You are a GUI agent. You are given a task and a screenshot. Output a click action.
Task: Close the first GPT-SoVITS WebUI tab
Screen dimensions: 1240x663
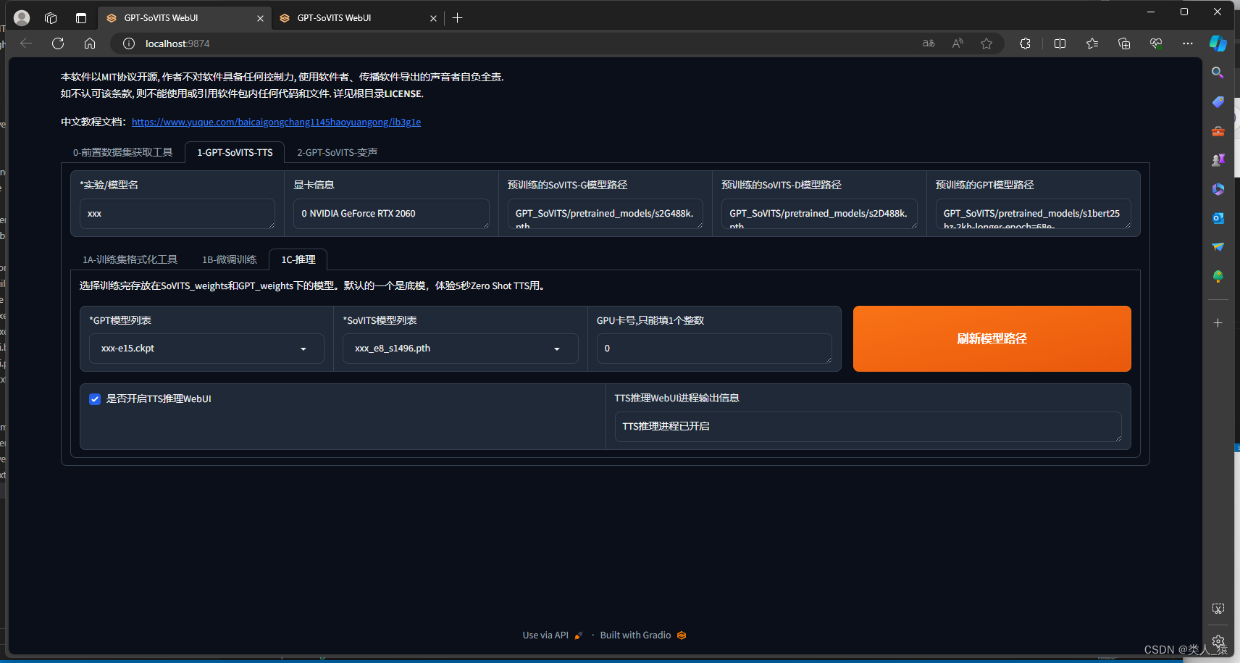coord(260,18)
